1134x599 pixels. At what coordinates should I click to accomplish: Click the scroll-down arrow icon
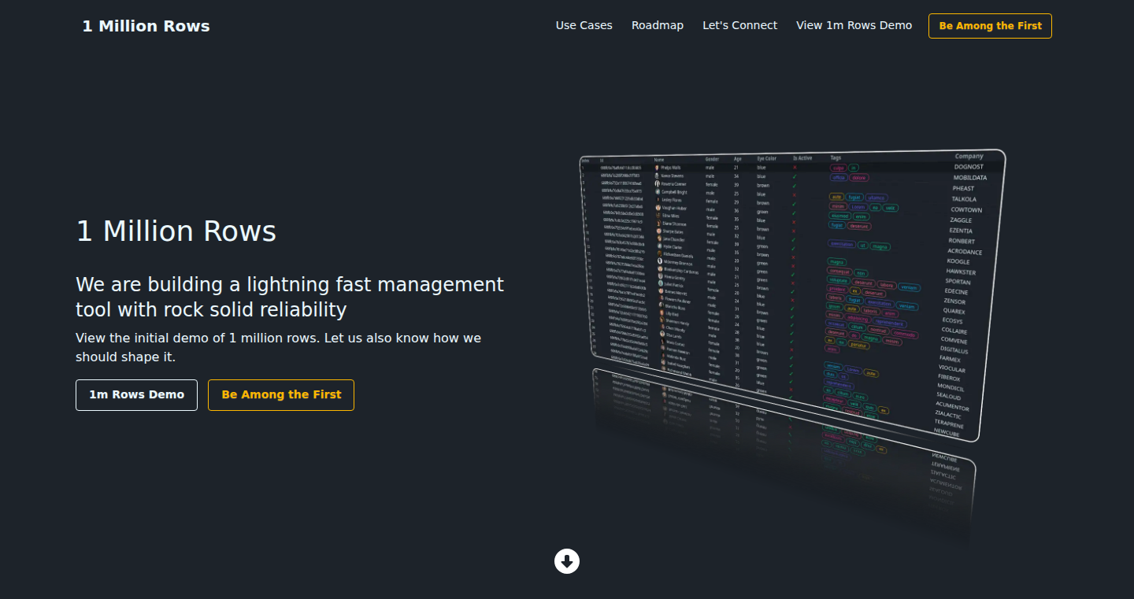pyautogui.click(x=567, y=561)
